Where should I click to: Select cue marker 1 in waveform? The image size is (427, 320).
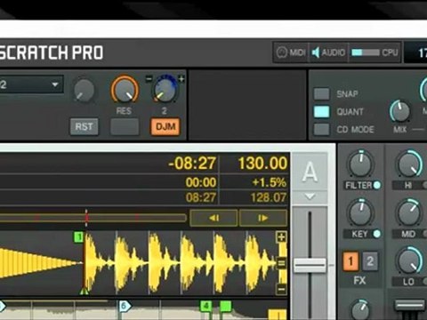(78, 237)
